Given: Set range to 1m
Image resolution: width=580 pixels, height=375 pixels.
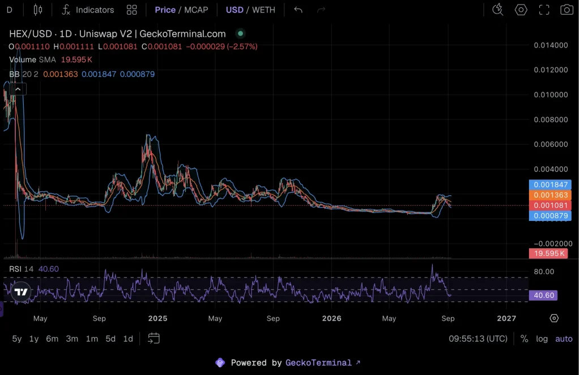Looking at the screenshot, I should 92,339.
